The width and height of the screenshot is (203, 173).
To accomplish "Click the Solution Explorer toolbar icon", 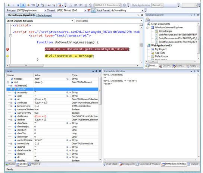I will [x=148, y=19].
